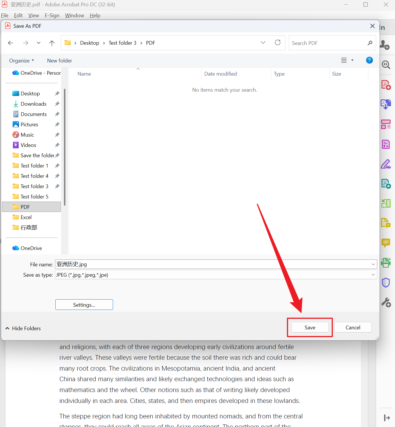Screen dimensions: 395x427
Task: Expand the view options dropdown arrow
Action: [352, 60]
